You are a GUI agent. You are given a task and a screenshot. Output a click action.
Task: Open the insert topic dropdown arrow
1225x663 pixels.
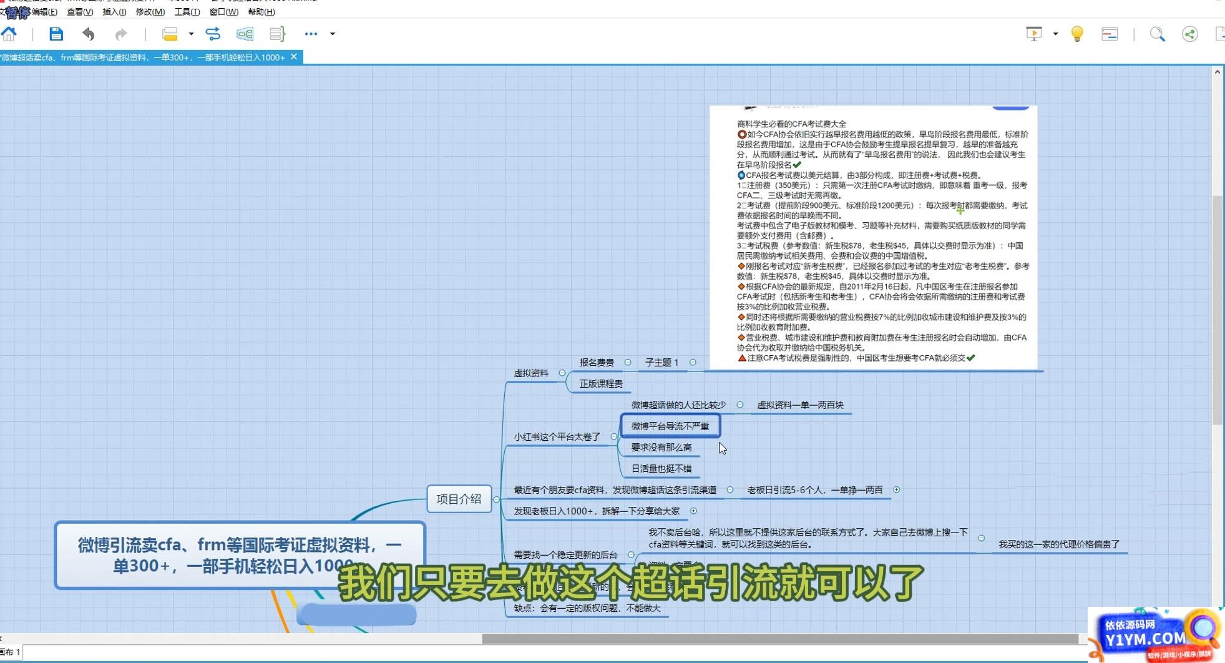tap(191, 34)
